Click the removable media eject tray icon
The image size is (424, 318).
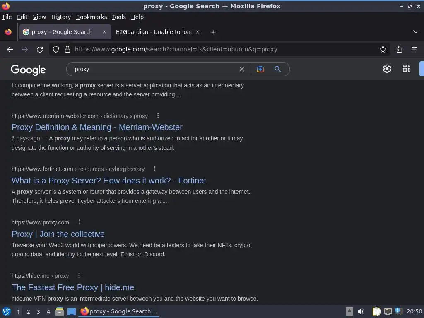[349, 311]
